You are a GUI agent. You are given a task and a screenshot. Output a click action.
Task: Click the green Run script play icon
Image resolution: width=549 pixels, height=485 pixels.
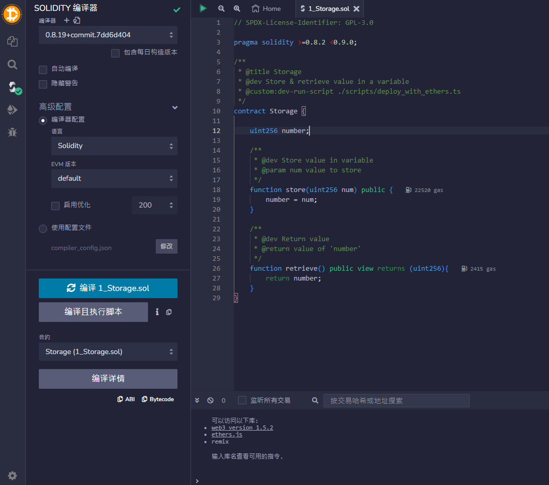pos(203,8)
